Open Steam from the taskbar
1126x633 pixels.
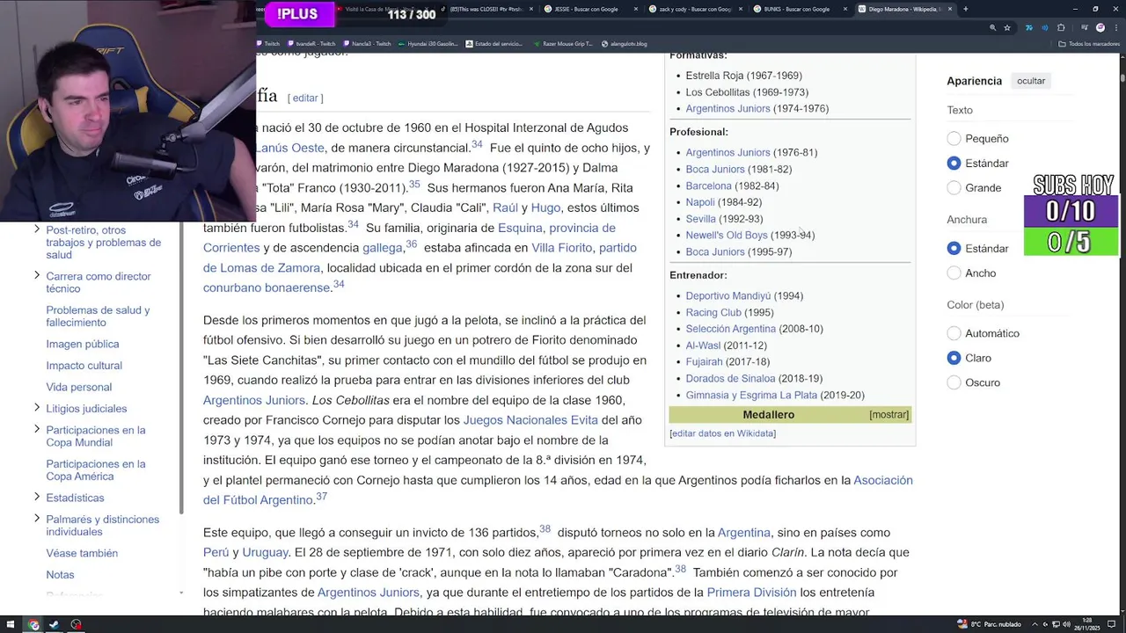pos(55,624)
